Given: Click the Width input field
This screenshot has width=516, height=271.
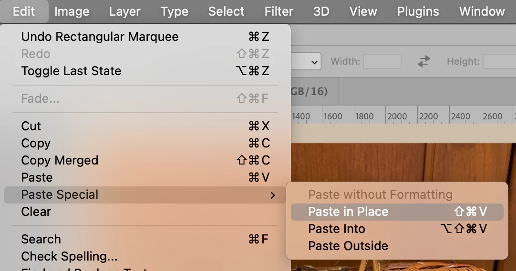Looking at the screenshot, I should coord(382,61).
